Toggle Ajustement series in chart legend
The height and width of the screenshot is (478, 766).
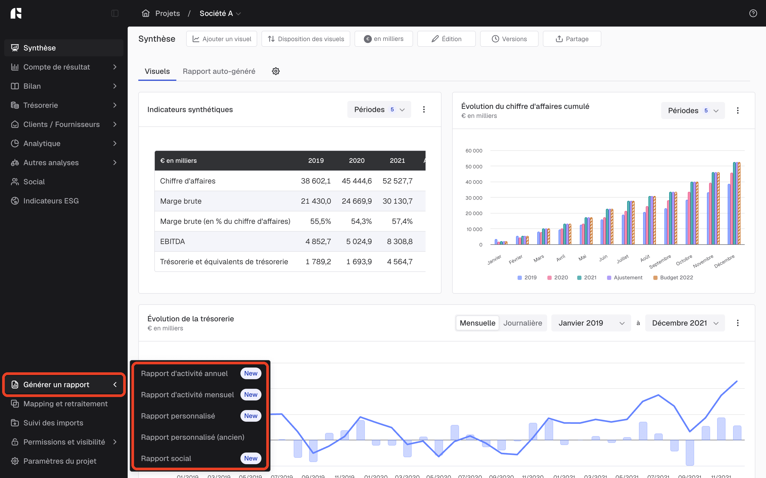[x=625, y=278]
